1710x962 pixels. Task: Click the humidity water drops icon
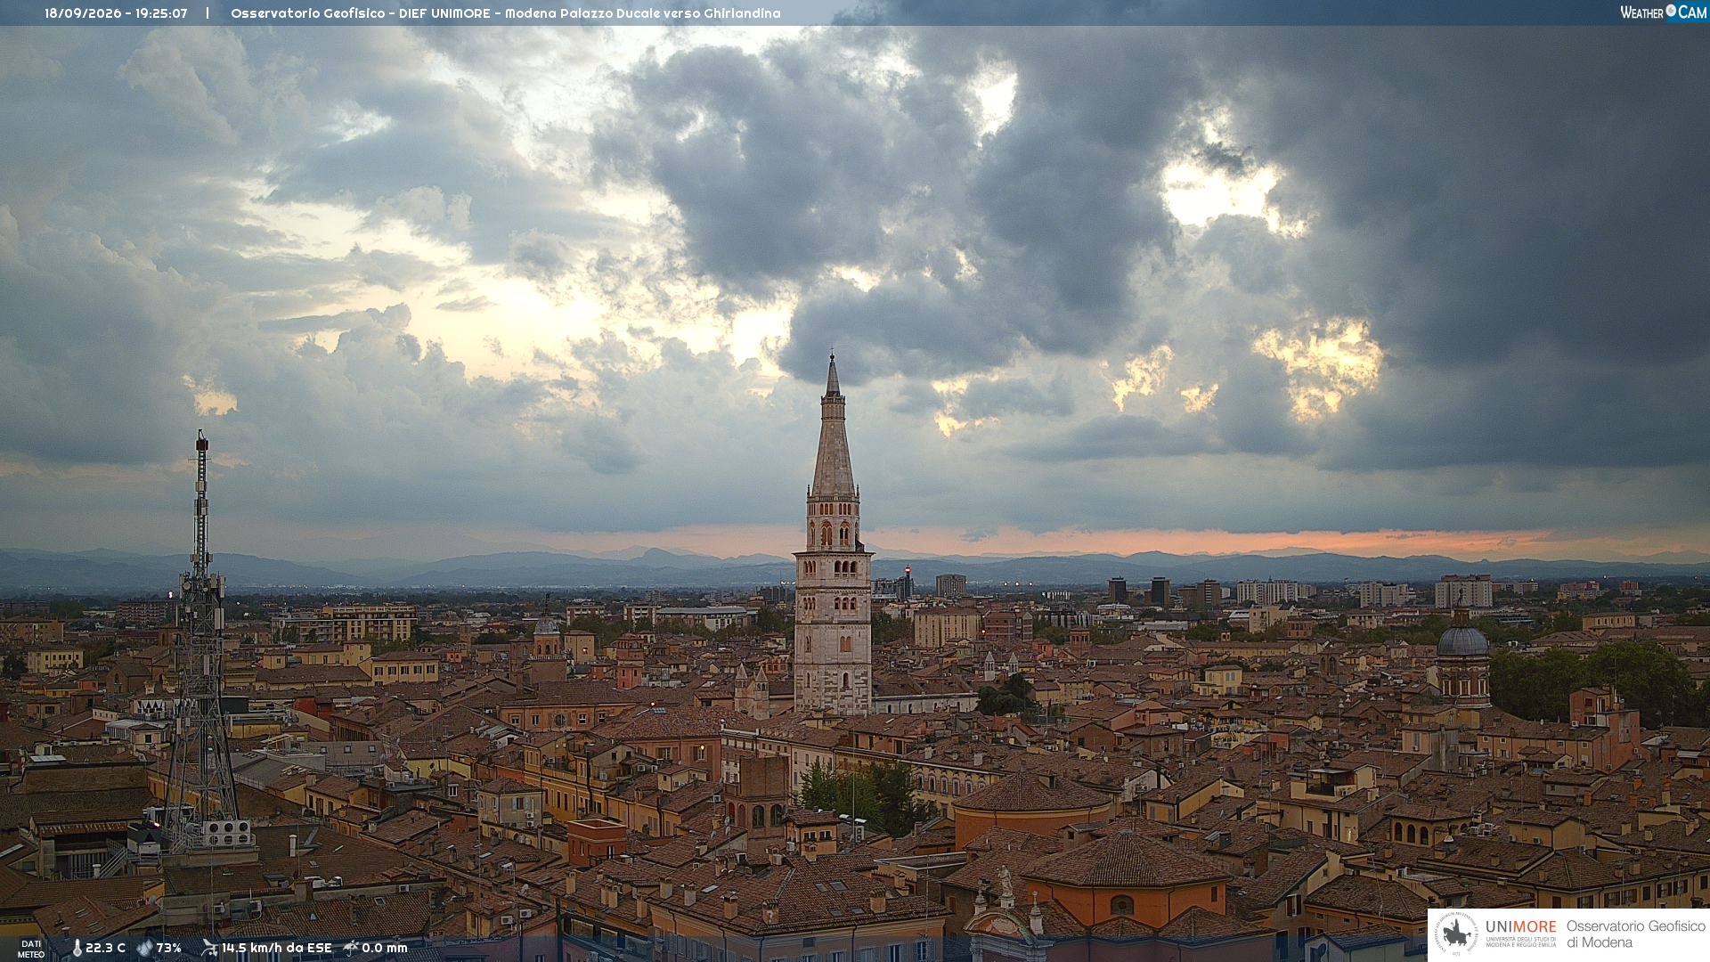pos(144,948)
